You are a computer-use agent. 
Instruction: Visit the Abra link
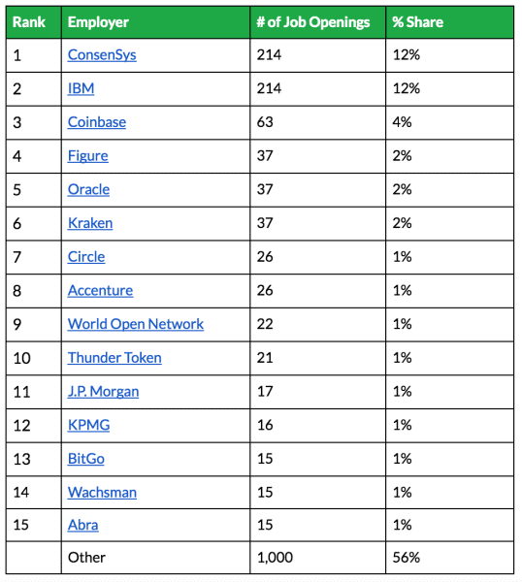tap(82, 525)
